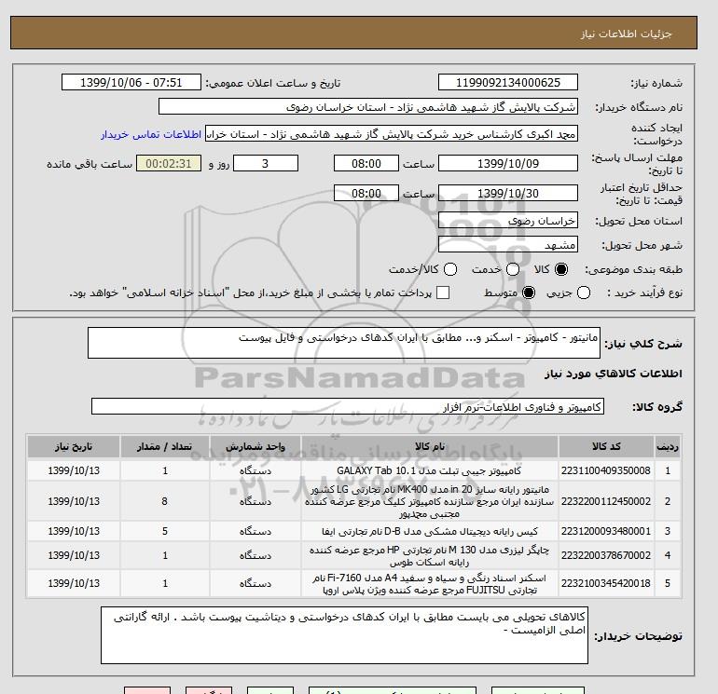This screenshot has height=694, width=718.
Task: Click the public announcement date field 1399/10/06 - 07:51
Action: 131,82
